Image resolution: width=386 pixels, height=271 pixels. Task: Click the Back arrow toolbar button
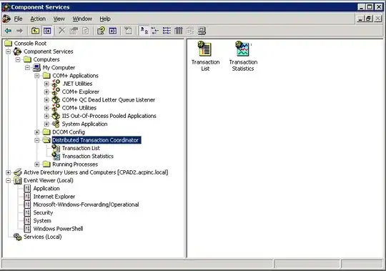(x=8, y=31)
